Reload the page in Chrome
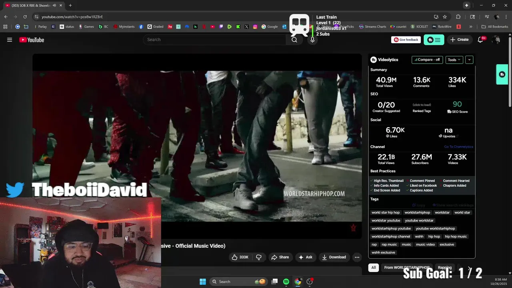This screenshot has width=512, height=288. 25,17
